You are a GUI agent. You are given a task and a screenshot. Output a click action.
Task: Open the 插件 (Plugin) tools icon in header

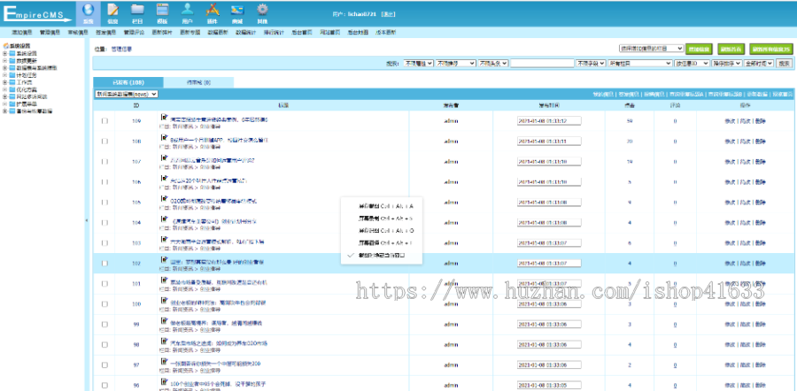(x=212, y=12)
